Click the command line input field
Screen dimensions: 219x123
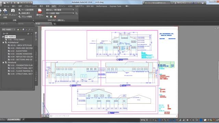[x=113, y=116]
